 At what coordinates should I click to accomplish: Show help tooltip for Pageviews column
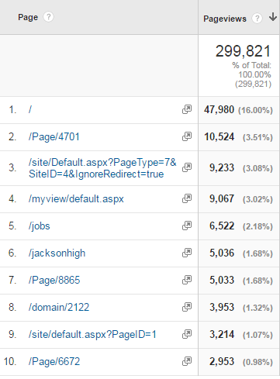pos(257,19)
